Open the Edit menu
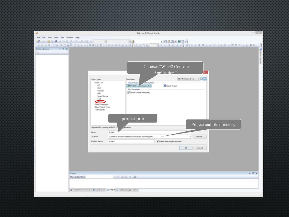 [44, 38]
